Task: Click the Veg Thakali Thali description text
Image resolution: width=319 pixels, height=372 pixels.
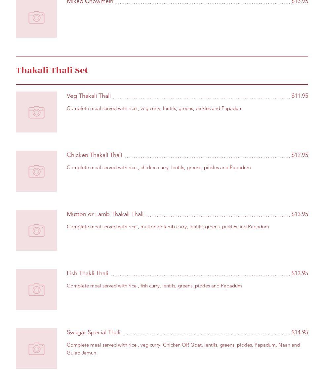Action: [154, 108]
